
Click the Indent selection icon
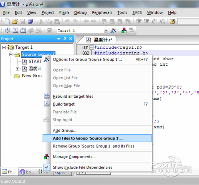coord(139,21)
